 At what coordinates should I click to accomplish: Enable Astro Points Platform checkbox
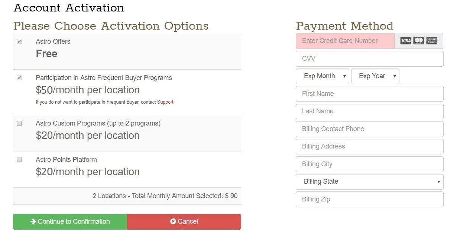click(x=19, y=160)
